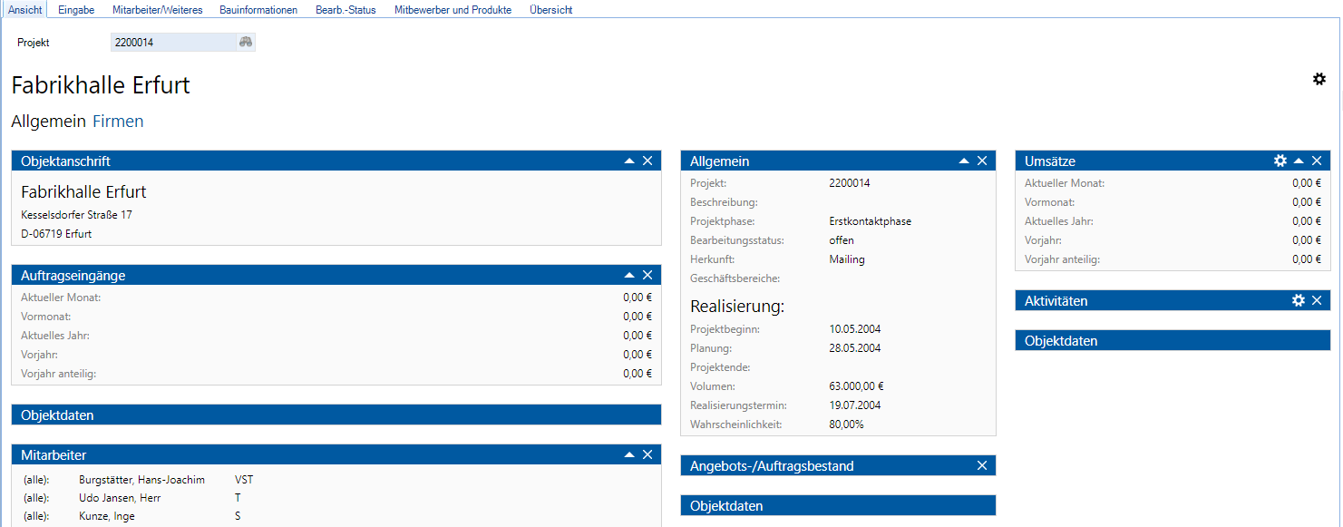Image resolution: width=1343 pixels, height=527 pixels.
Task: Show the Firmen view link
Action: 118,122
